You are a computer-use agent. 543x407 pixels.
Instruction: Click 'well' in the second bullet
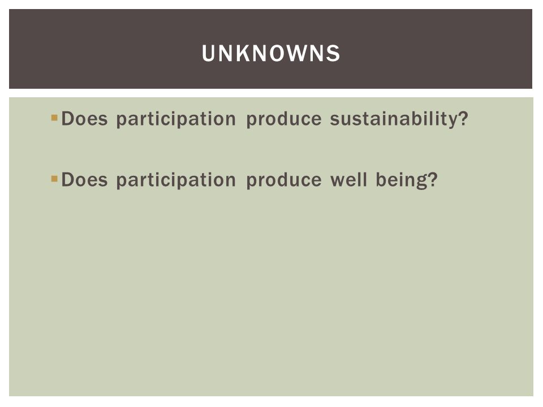[x=348, y=180]
